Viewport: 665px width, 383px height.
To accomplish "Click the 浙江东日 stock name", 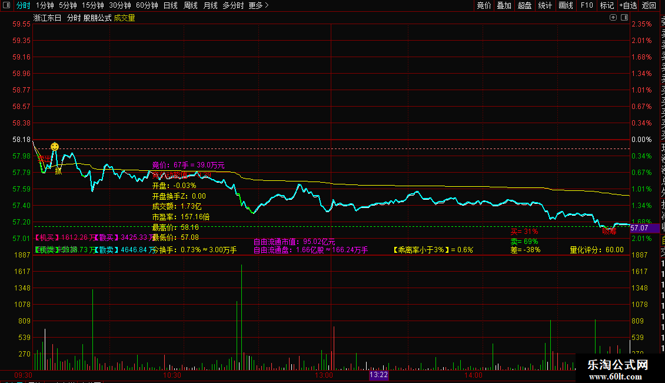I will click(x=48, y=18).
